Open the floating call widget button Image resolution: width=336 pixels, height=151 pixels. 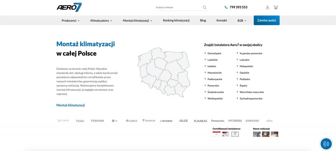click(326, 143)
